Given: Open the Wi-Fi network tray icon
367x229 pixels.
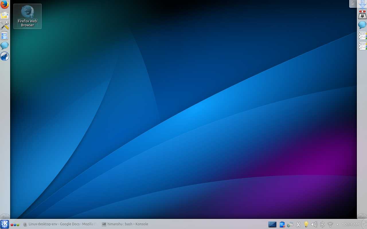Looking at the screenshot, I should pos(330,224).
